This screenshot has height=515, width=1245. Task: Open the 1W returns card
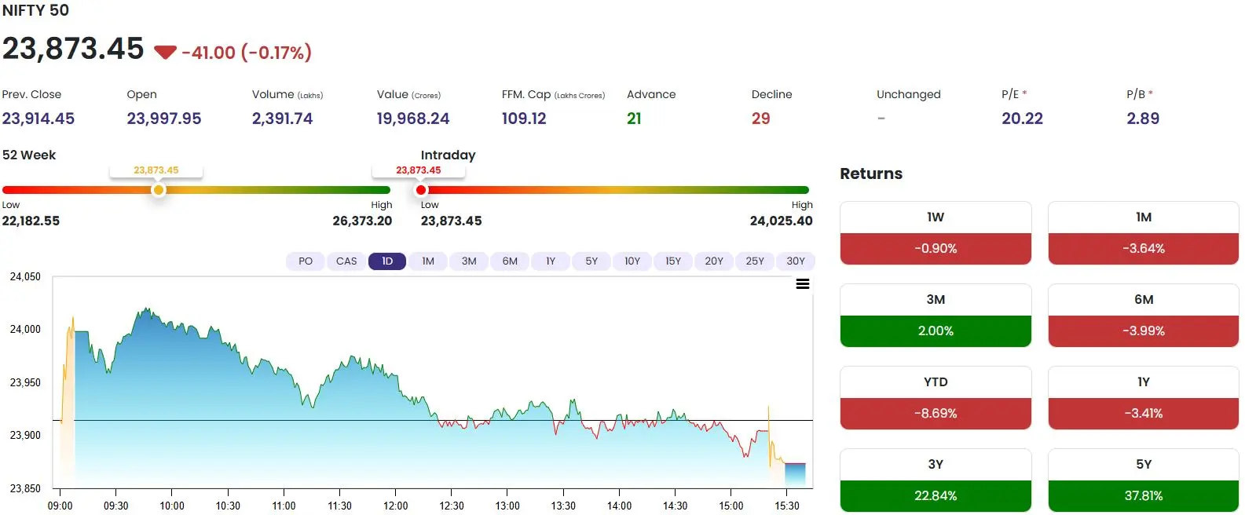[936, 233]
